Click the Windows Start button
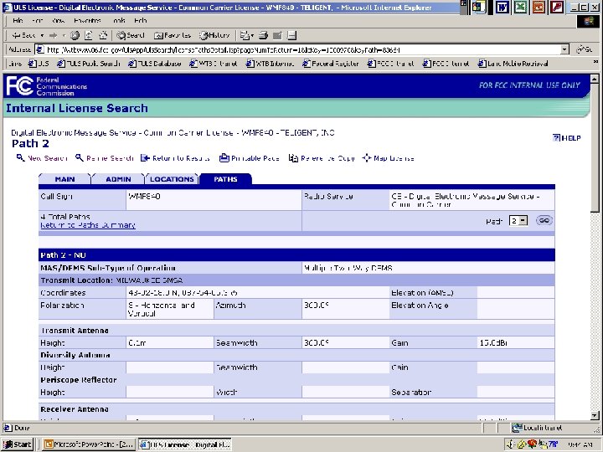Screen dimensions: 603x452 [x=18, y=444]
